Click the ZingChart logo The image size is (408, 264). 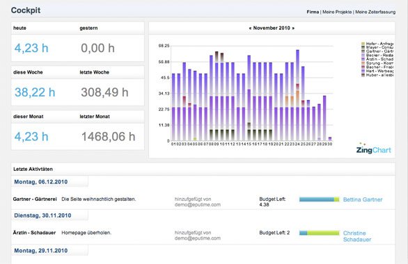coord(373,149)
